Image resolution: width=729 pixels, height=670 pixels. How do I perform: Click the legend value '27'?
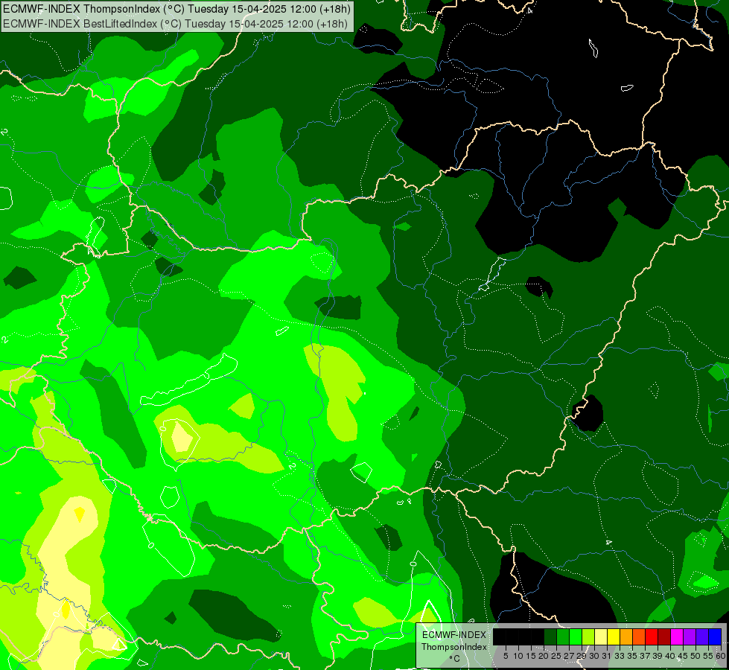(569, 656)
